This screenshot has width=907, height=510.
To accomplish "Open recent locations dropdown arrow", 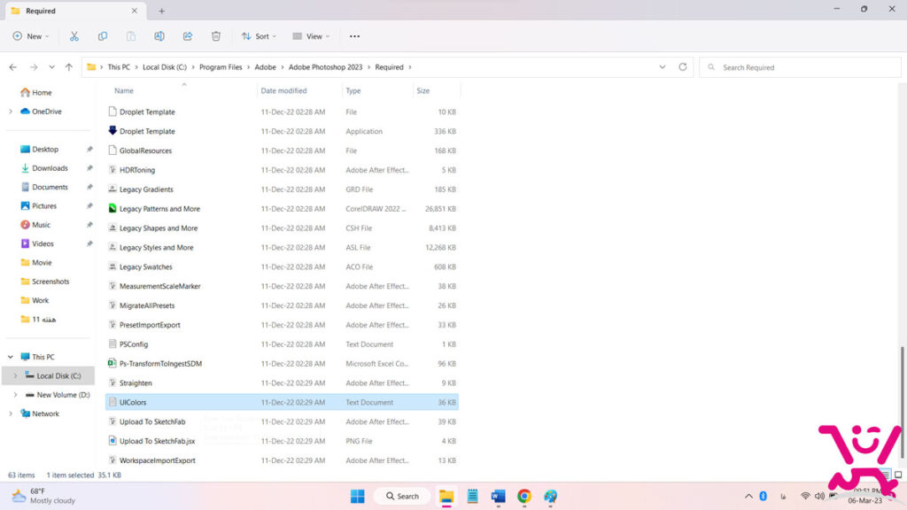I will coord(51,67).
